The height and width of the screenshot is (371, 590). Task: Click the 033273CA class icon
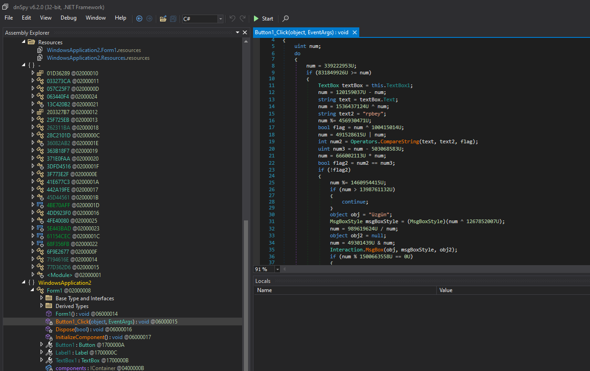tap(40, 81)
